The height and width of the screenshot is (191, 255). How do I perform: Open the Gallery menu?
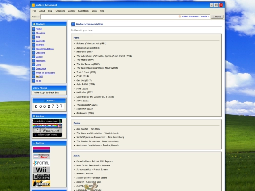[x=71, y=11]
